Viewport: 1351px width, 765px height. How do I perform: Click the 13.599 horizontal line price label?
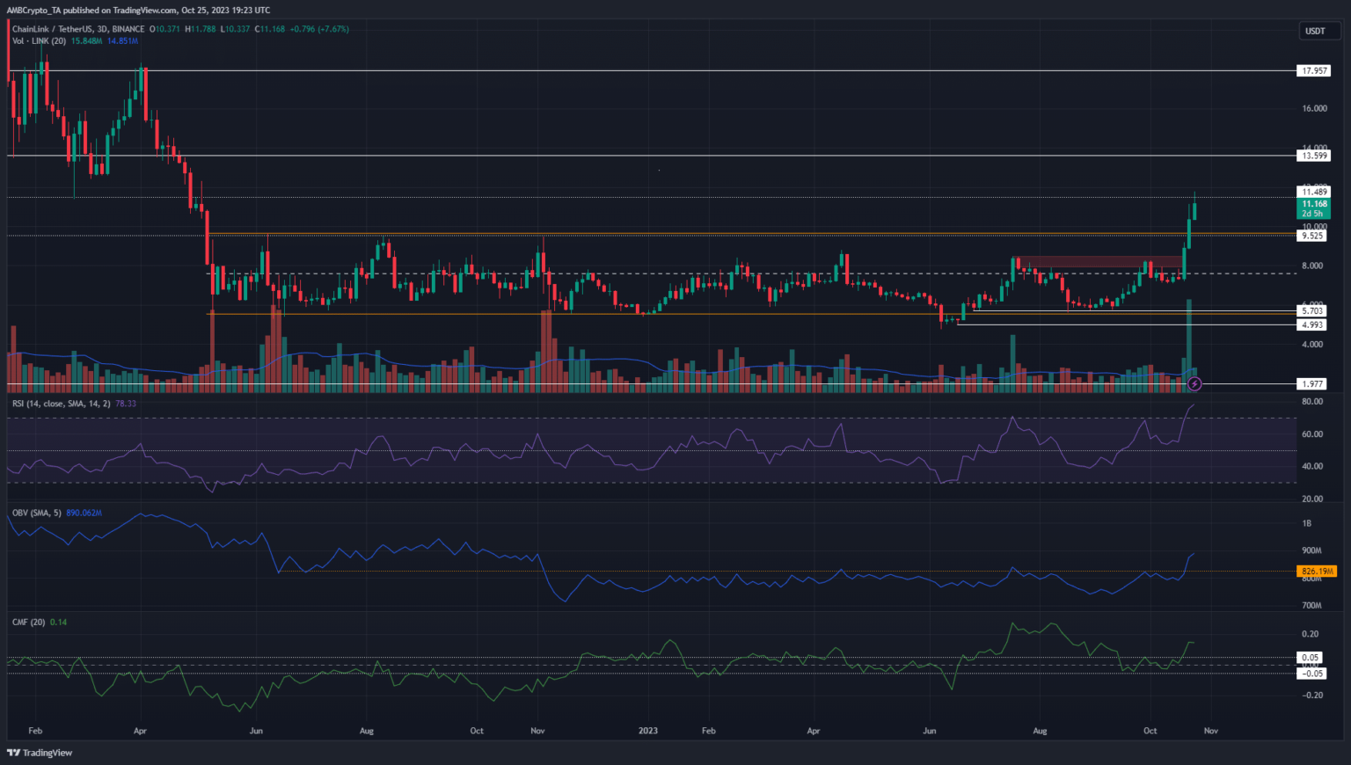pyautogui.click(x=1314, y=156)
